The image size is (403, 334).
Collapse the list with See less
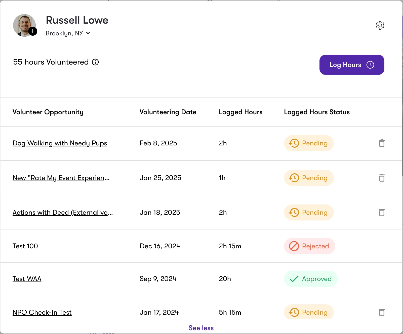201,328
